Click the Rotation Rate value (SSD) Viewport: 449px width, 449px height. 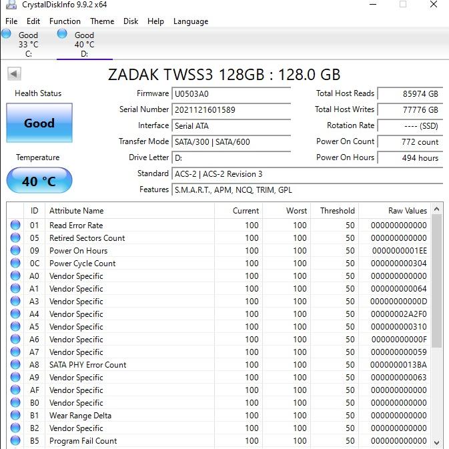[410, 126]
